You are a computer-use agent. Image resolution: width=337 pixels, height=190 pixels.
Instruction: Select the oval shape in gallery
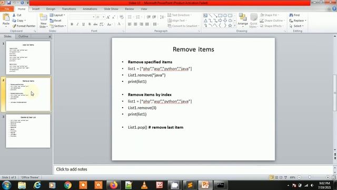click(x=225, y=15)
